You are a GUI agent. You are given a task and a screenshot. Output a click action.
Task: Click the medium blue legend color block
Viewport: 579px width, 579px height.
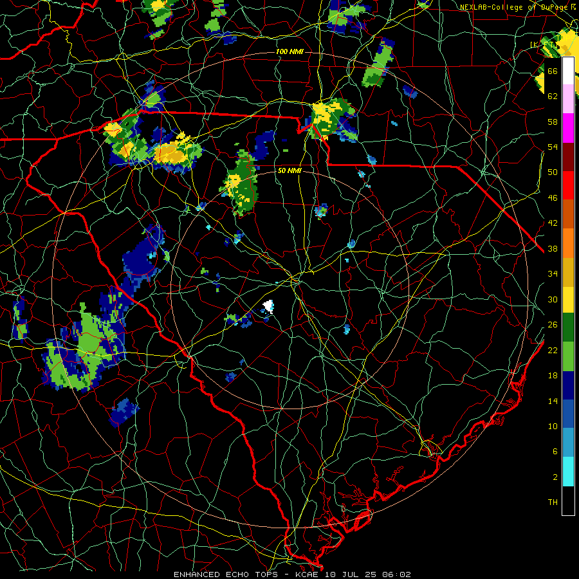[568, 414]
